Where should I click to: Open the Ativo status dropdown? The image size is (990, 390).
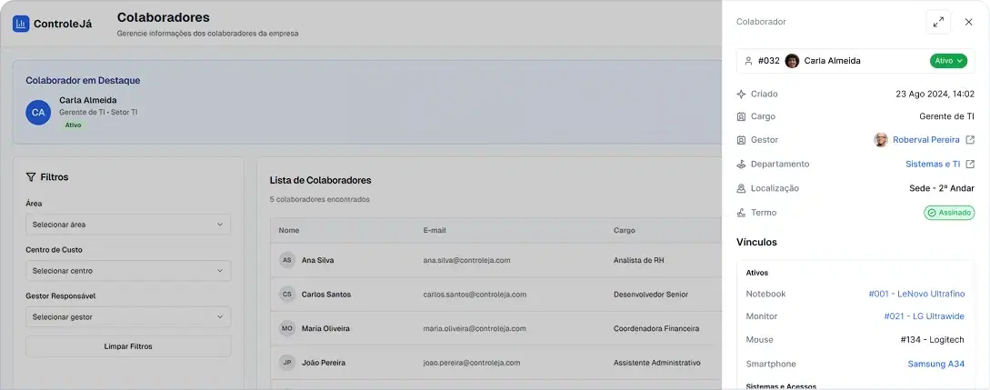(948, 61)
